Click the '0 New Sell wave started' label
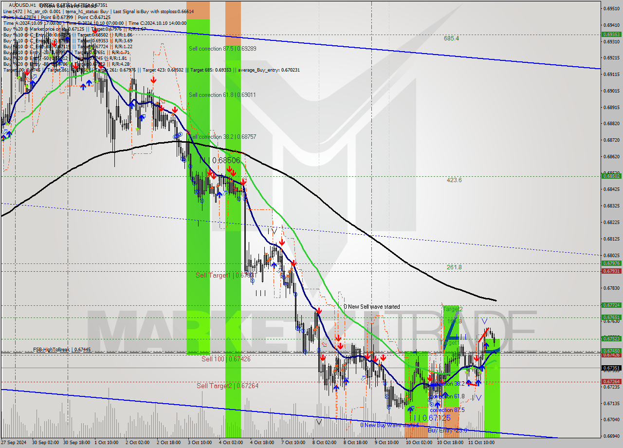 click(372, 307)
